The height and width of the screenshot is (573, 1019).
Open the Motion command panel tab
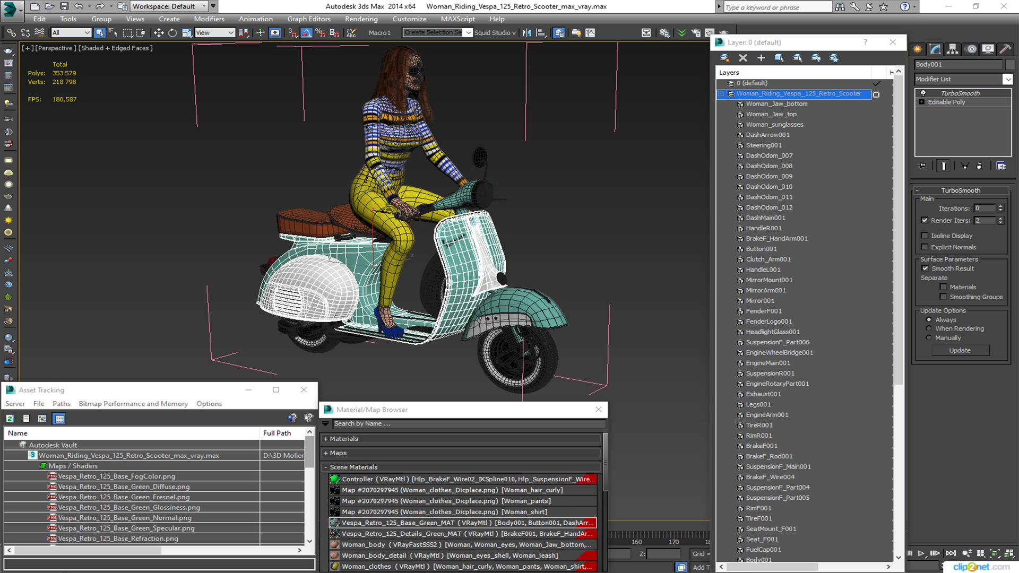click(x=971, y=49)
